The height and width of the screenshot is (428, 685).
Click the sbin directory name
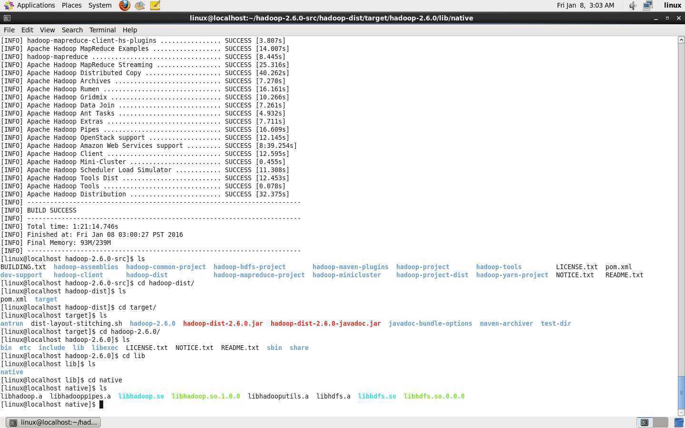click(274, 348)
